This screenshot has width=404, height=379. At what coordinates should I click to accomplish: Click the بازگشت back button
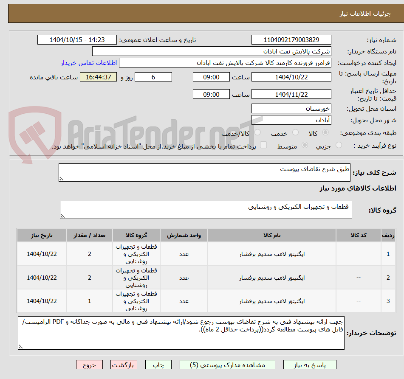[x=124, y=365]
